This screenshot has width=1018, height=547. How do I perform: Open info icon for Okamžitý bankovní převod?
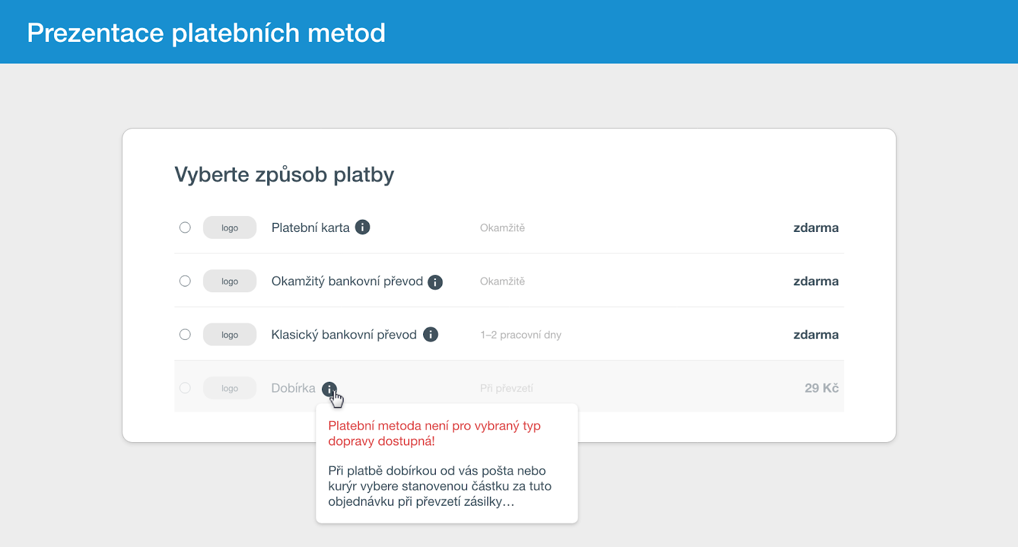(435, 282)
